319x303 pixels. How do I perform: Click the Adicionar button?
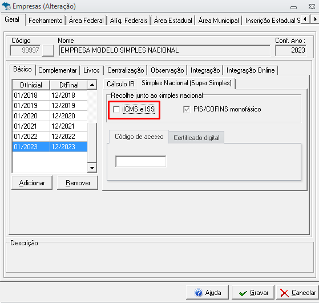(32, 183)
